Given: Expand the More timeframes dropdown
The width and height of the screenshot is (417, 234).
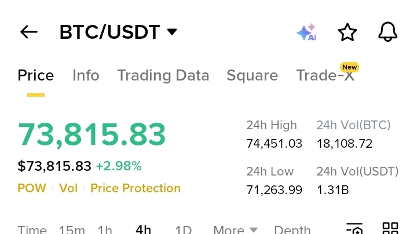Looking at the screenshot, I should pyautogui.click(x=235, y=230).
